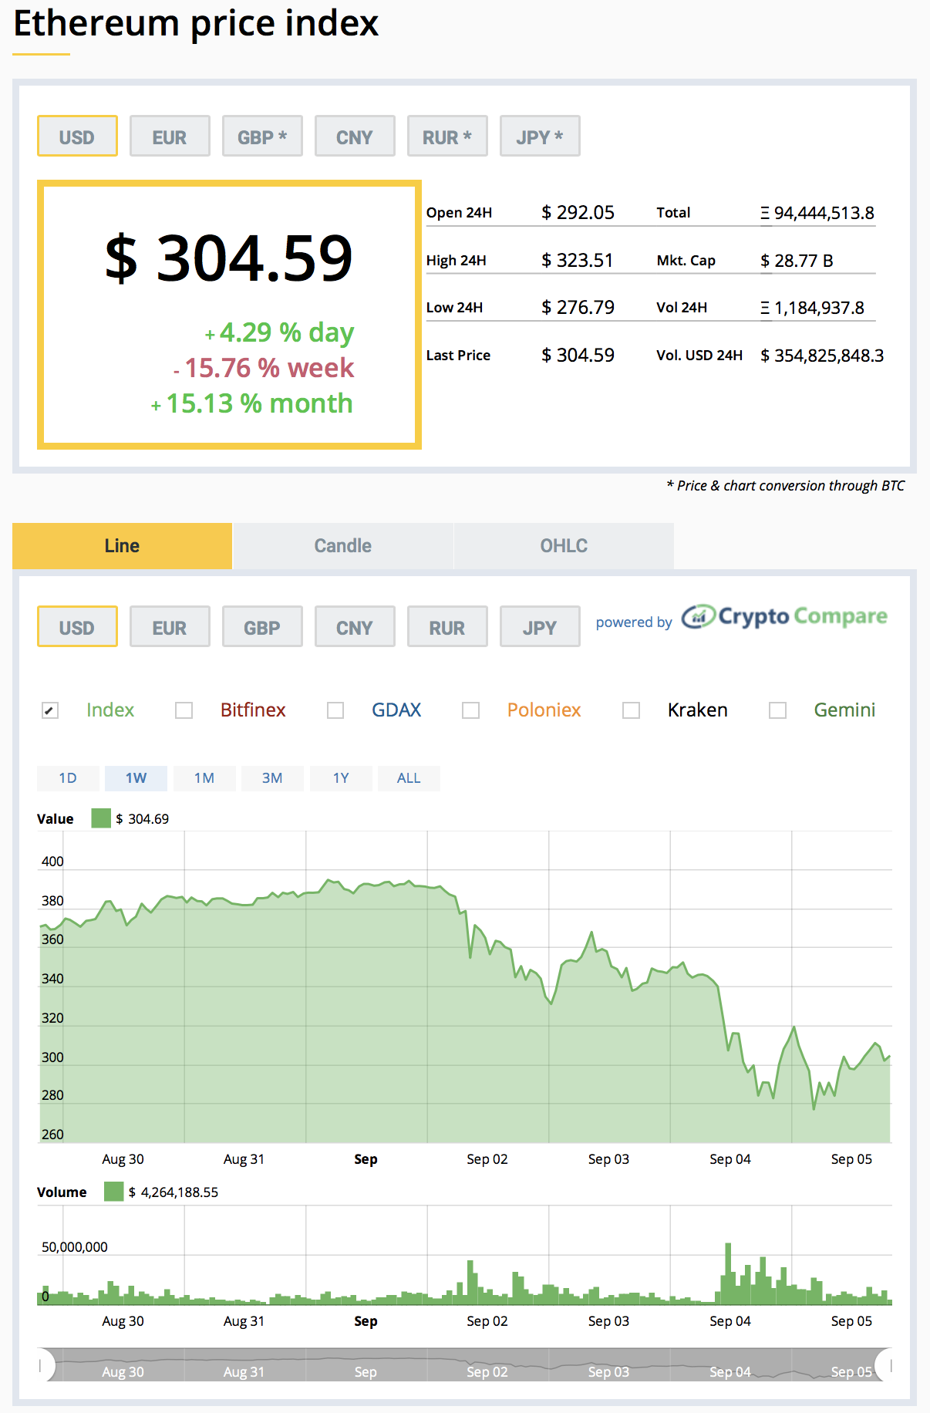This screenshot has height=1413, width=930.
Task: Check the Poloniex box
Action: (x=470, y=710)
